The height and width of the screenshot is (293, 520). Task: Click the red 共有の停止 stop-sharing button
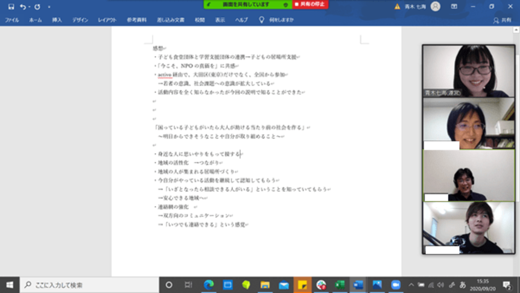click(311, 4)
